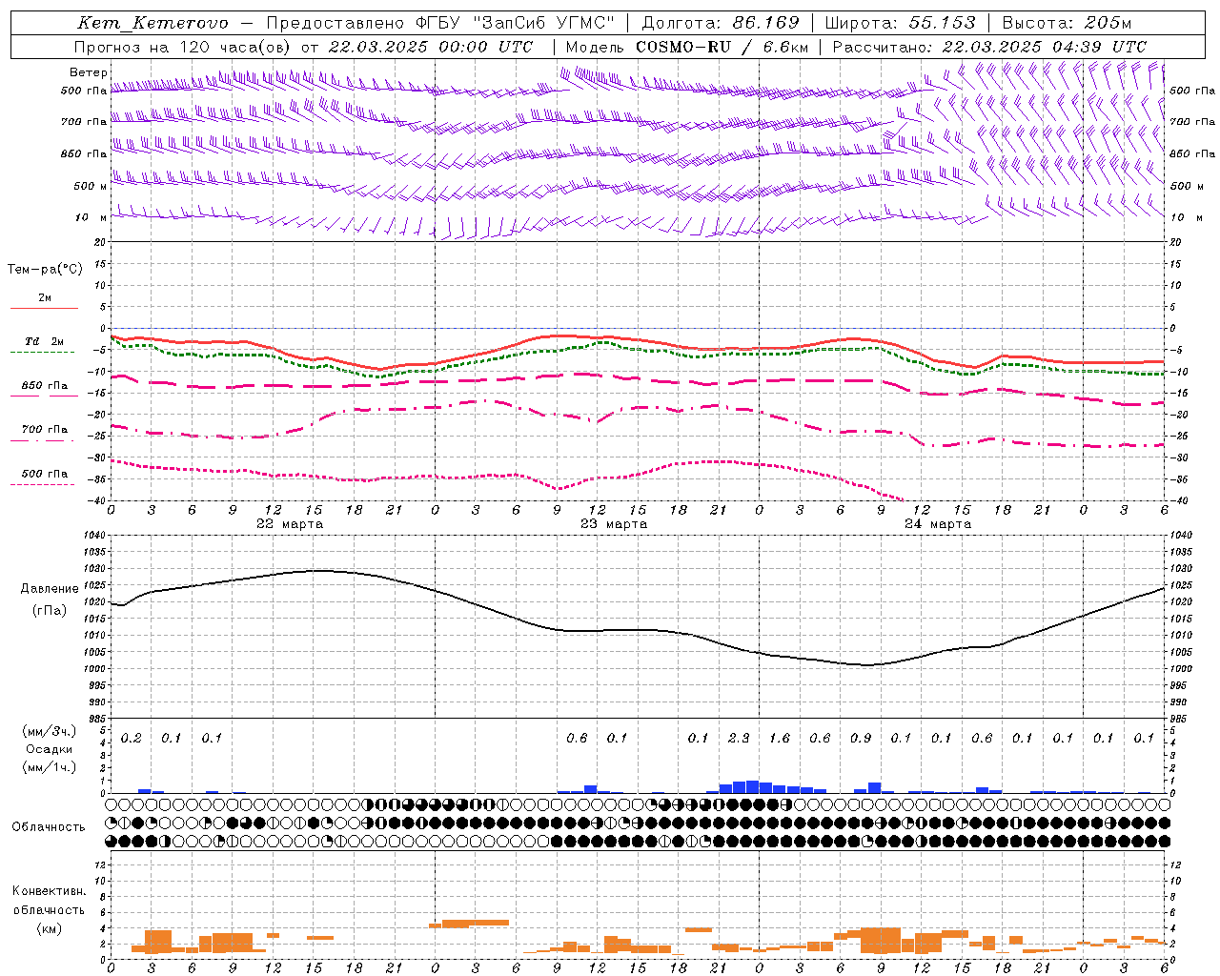Click the Ветер wind panel label
Viewport: 1220px width, 976px height.
[89, 72]
